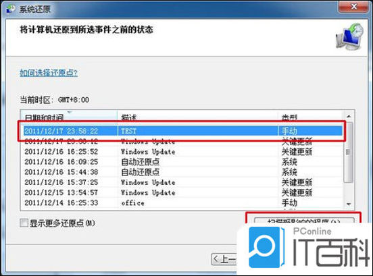Click the scan for affected programs button

click(304, 220)
